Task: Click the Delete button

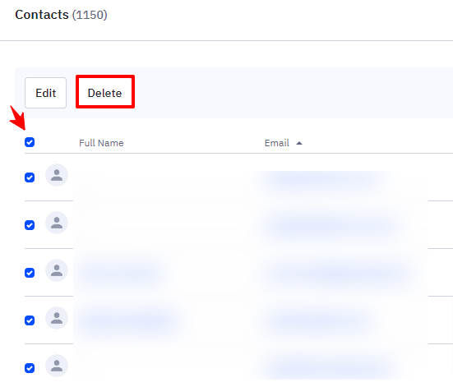Action: tap(105, 92)
